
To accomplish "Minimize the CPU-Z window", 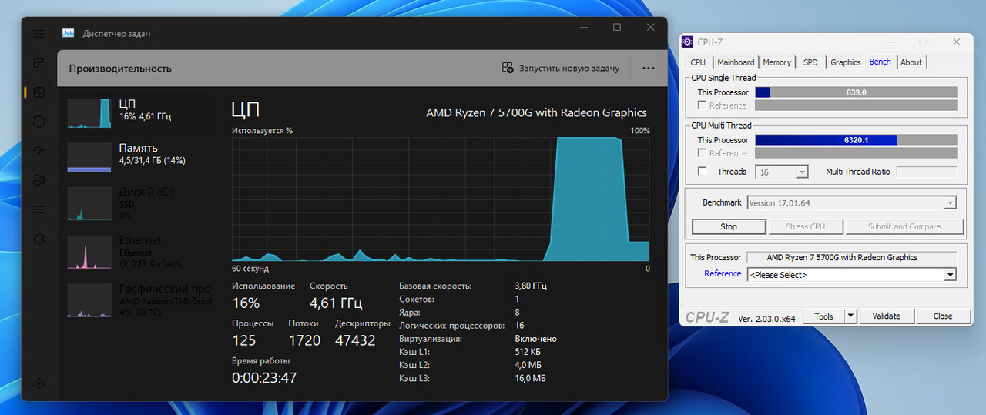I will (890, 42).
